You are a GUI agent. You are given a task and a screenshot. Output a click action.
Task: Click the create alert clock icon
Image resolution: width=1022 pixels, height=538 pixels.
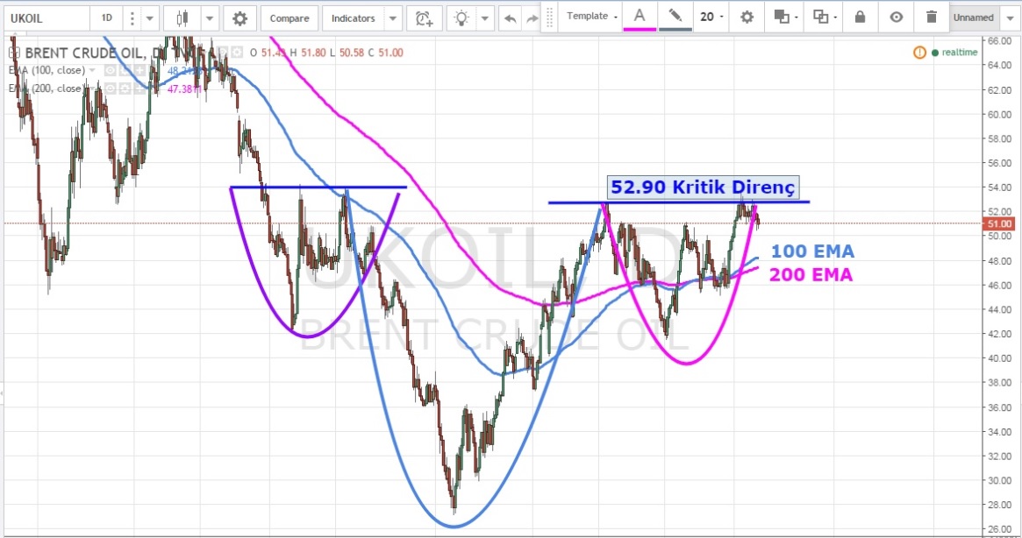coord(425,18)
